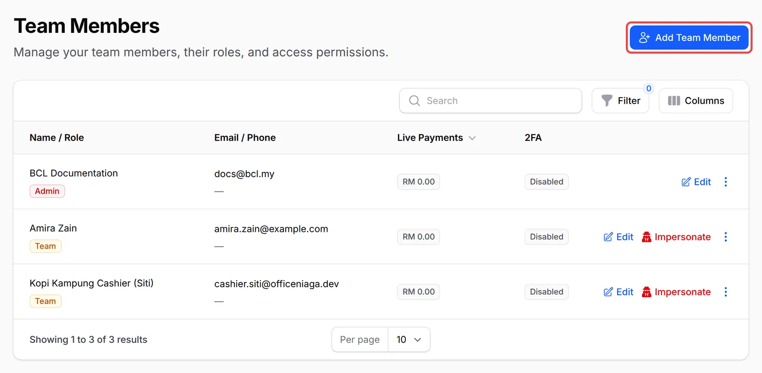Open more actions for BCL Documentation
The image size is (762, 373).
point(726,182)
